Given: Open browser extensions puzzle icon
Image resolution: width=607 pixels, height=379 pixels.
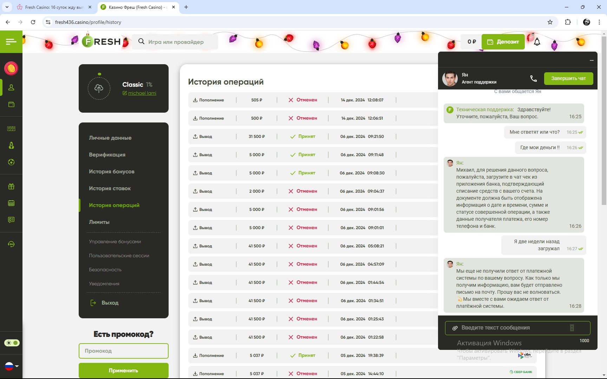Looking at the screenshot, I should pyautogui.click(x=568, y=22).
